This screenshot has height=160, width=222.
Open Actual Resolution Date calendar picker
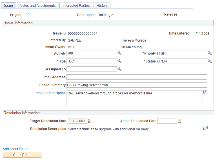pos(179,121)
